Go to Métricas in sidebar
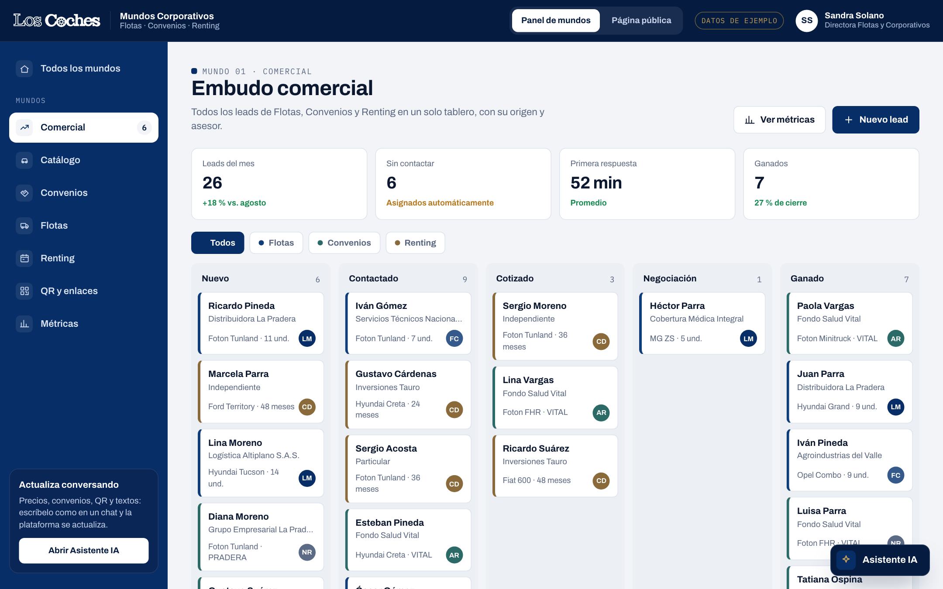943x589 pixels. point(84,324)
